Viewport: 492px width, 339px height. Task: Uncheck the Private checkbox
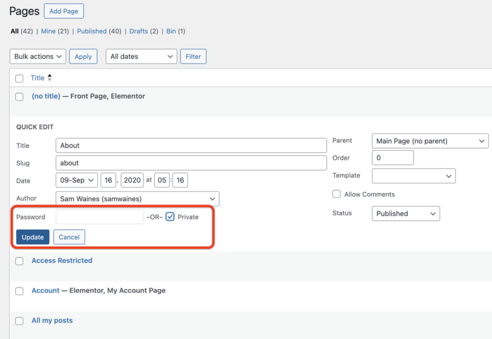[170, 217]
